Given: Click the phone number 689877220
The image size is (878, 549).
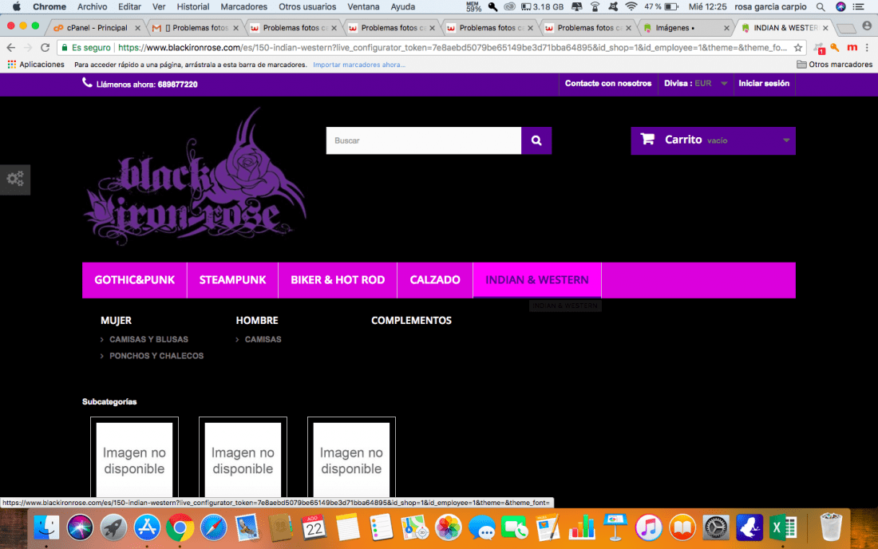Looking at the screenshot, I should click(x=177, y=85).
